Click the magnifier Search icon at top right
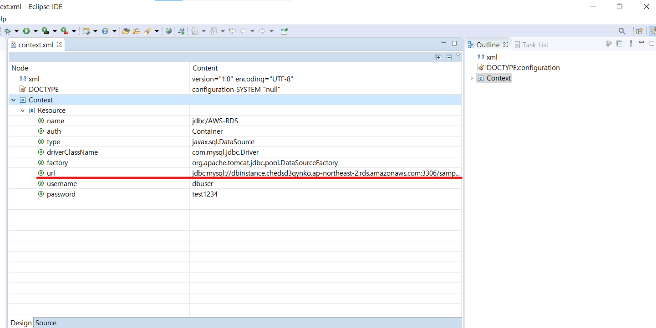Viewport: 656px width, 328px height. pos(622,31)
